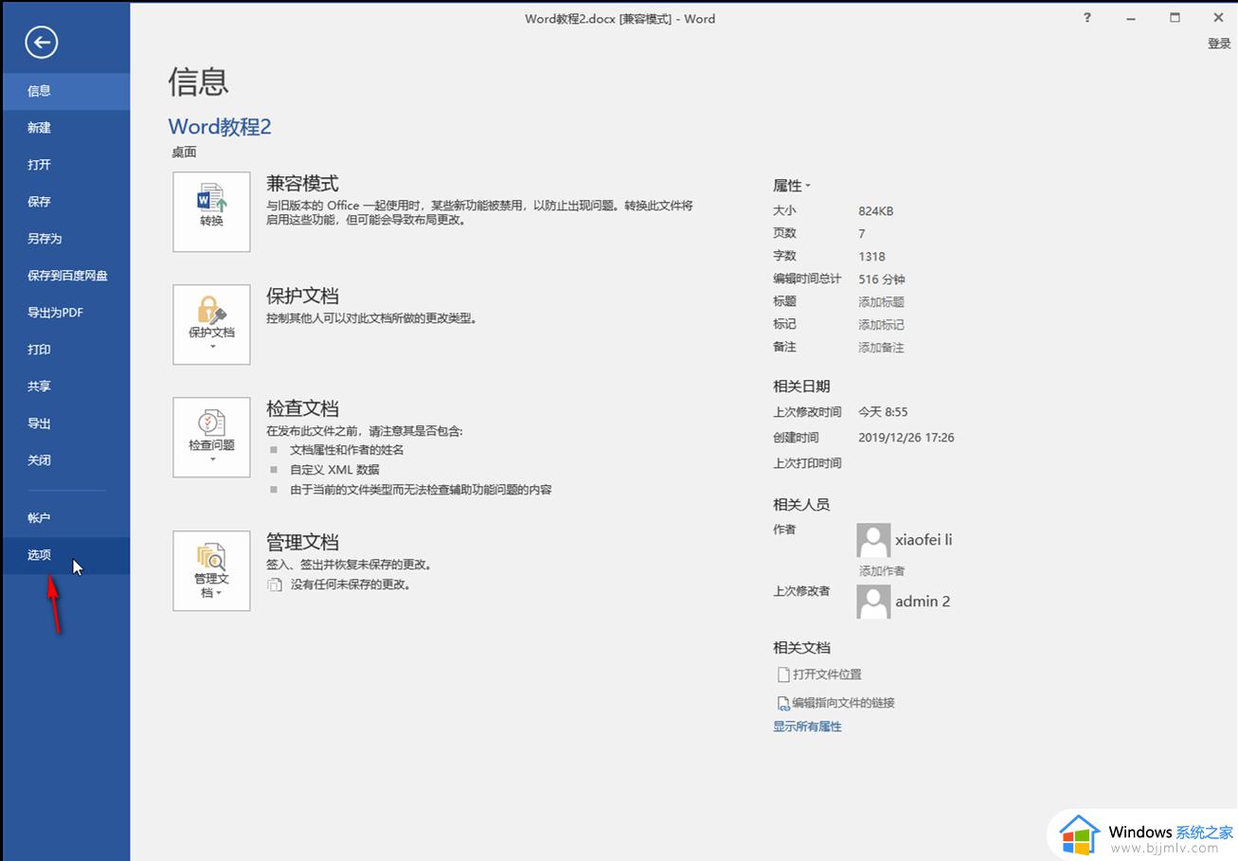Click the author name xiaofei li

point(924,540)
